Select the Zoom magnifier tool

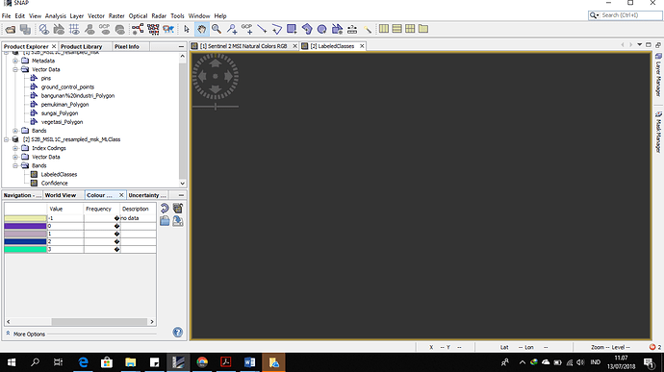217,29
